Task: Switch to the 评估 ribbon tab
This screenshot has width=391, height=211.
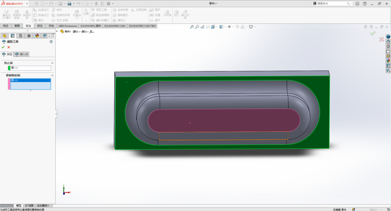Action: 51,26
